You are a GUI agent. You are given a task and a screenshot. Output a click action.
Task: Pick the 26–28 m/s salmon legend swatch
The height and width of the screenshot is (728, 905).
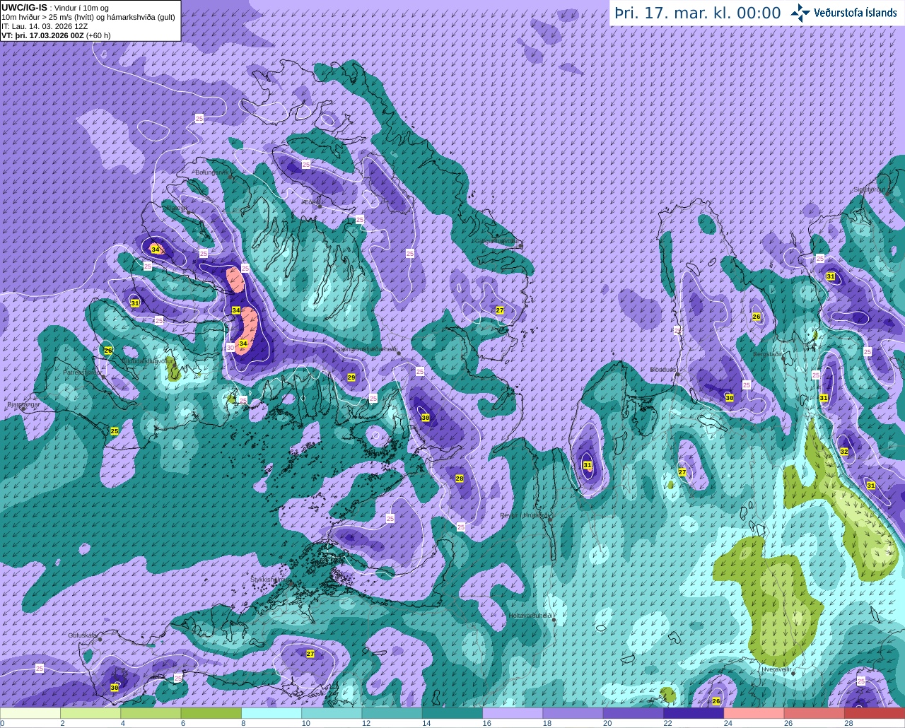click(815, 713)
